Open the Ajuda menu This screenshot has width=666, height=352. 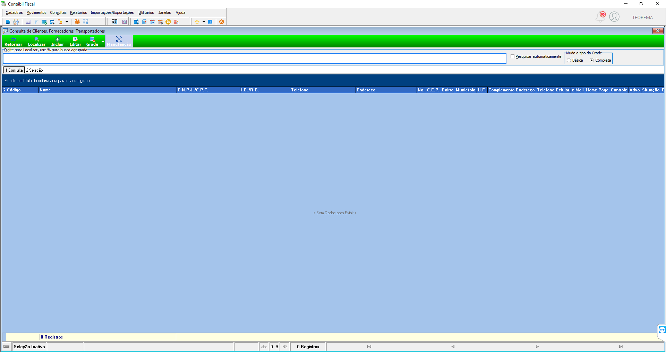click(x=180, y=12)
